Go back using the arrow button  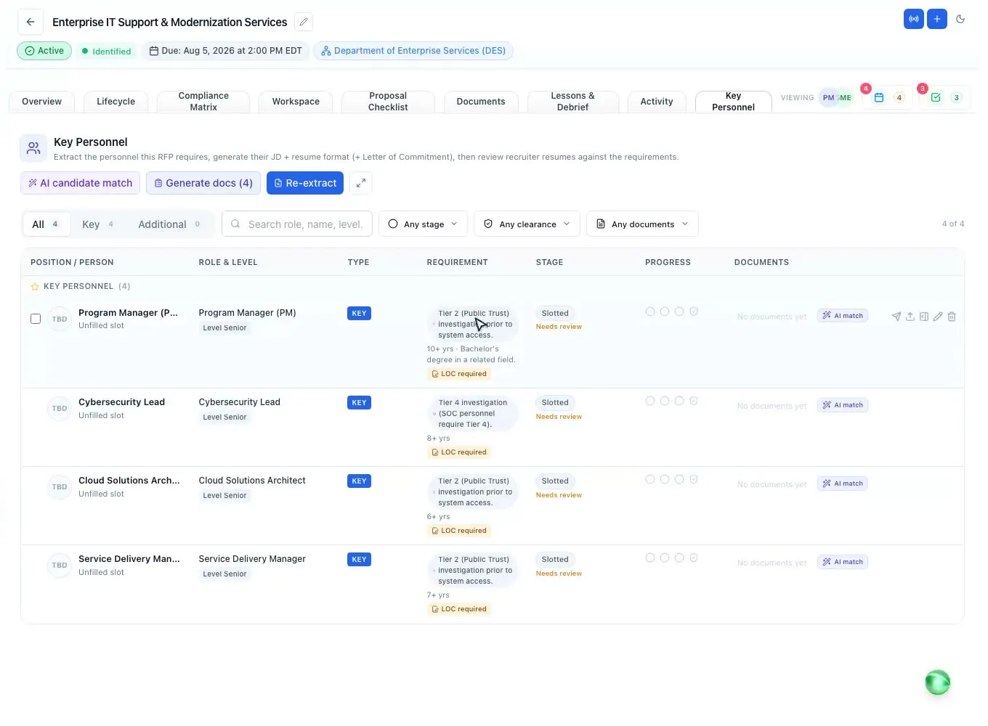pyautogui.click(x=31, y=22)
